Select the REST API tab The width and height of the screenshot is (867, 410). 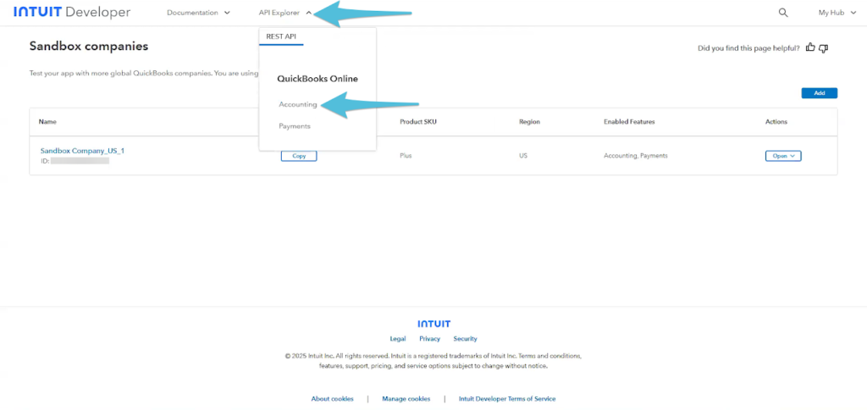click(281, 37)
